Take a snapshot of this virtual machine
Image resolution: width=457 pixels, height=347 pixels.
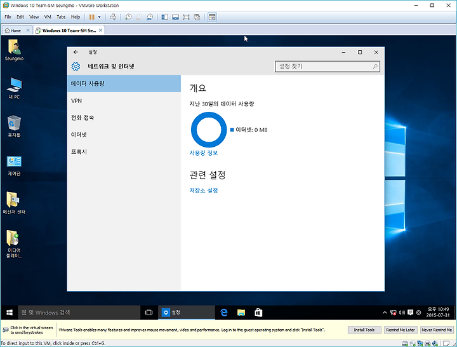click(x=128, y=17)
